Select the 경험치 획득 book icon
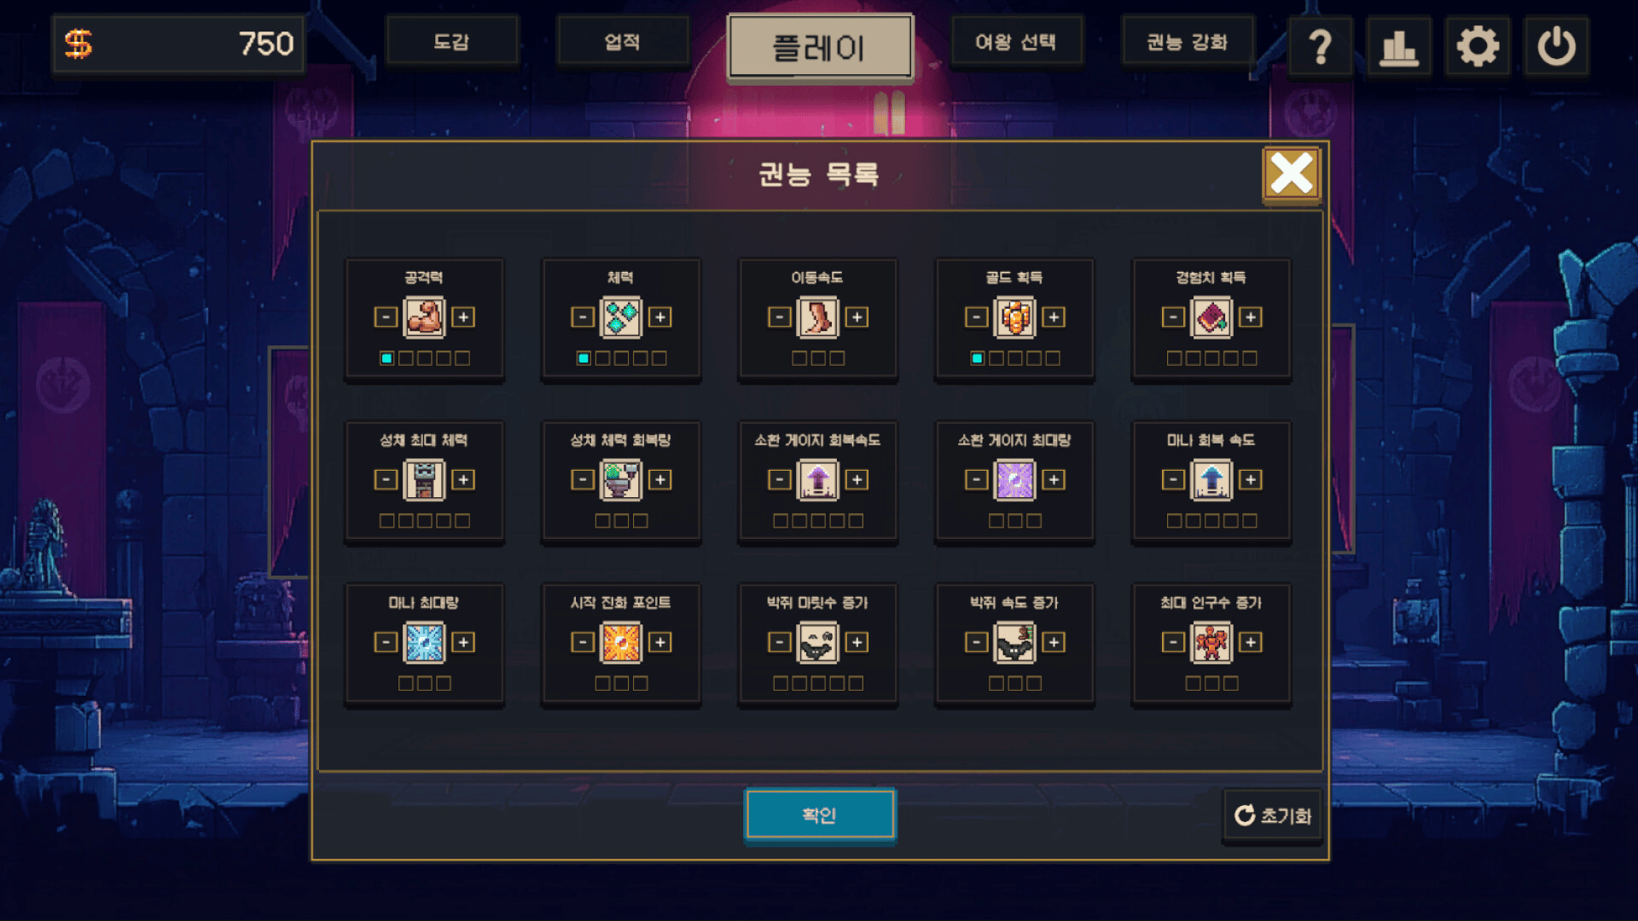Screen dimensions: 1638x921 [1211, 317]
